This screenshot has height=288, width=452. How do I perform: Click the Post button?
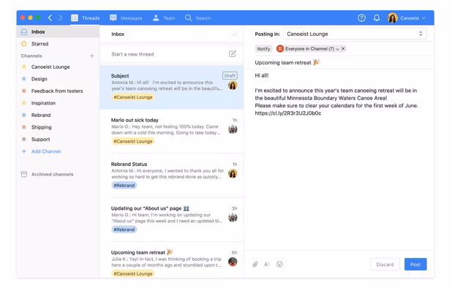coord(415,265)
